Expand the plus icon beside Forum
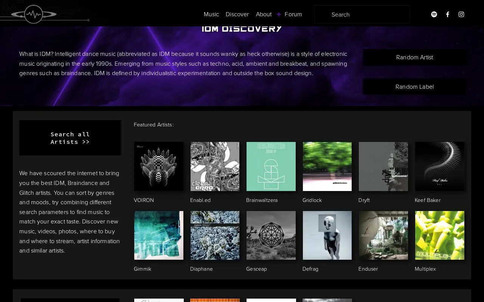 pos(279,14)
